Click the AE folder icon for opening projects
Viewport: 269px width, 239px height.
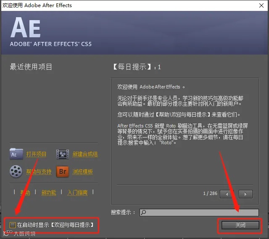(16, 154)
